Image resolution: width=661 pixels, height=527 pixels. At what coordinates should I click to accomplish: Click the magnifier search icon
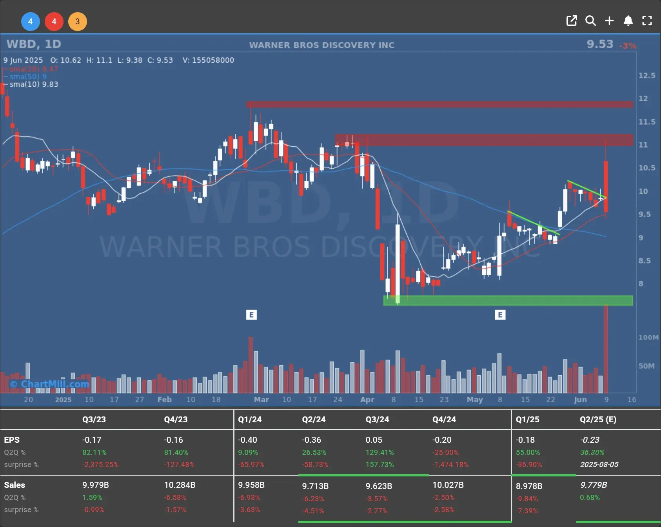590,21
